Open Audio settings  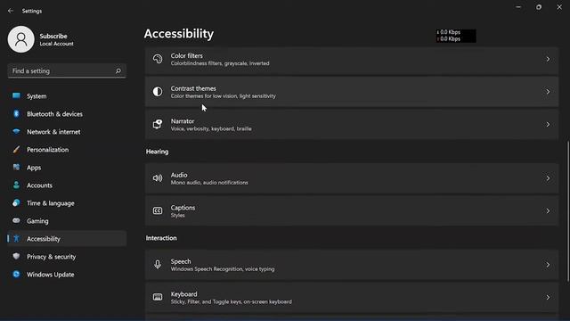coord(352,178)
